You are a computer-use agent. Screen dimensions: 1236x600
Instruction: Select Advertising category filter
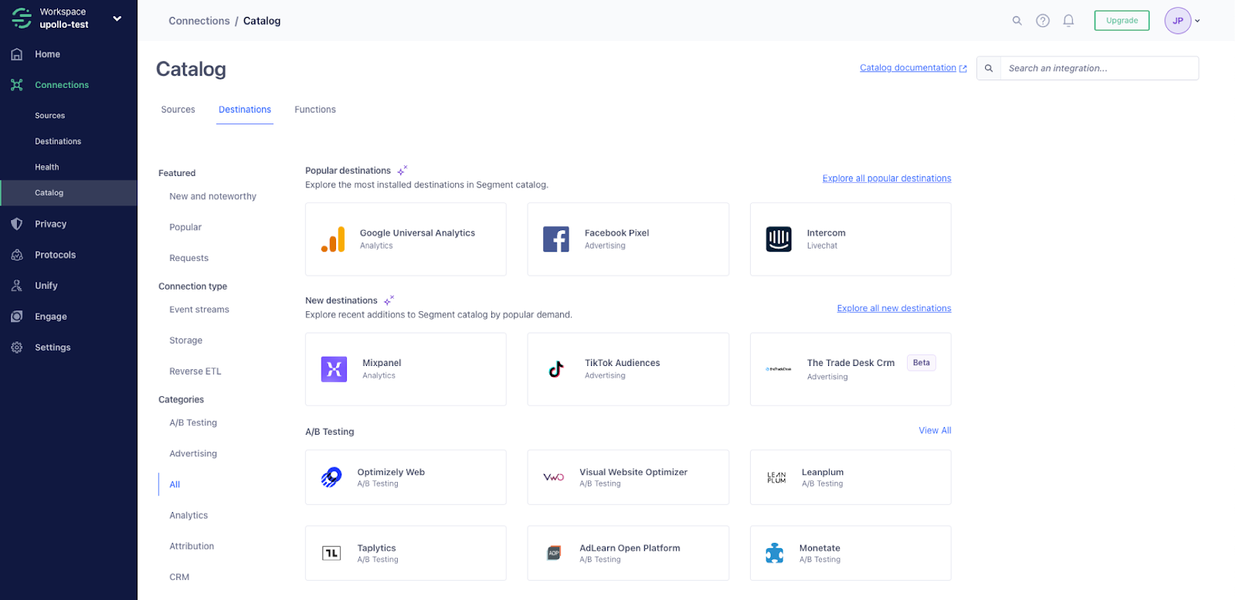193,454
